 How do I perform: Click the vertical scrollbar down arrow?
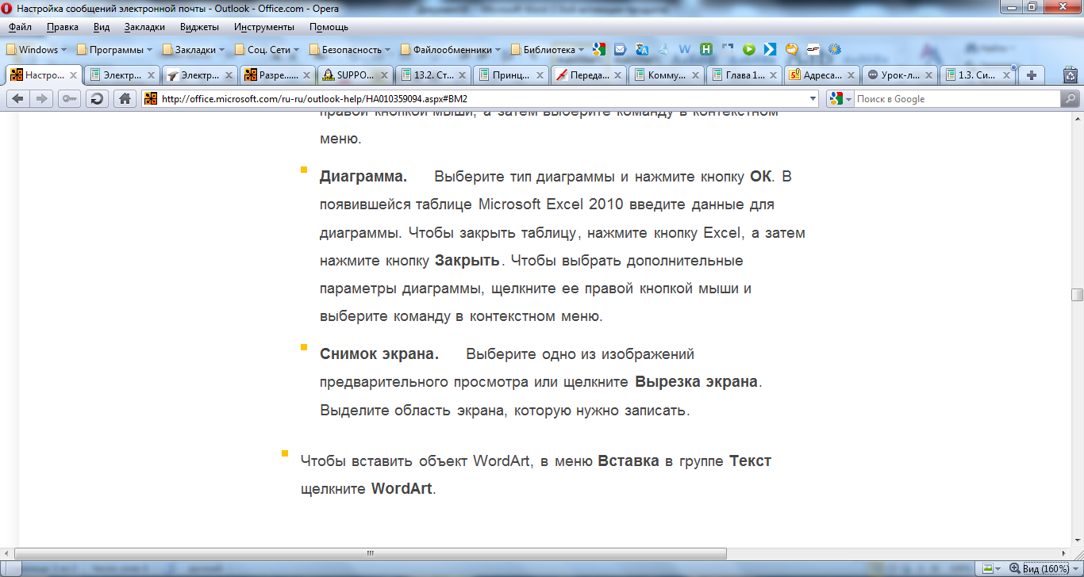[1077, 541]
